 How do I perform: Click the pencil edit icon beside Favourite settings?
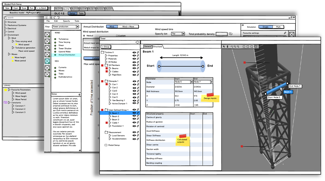click(285, 33)
